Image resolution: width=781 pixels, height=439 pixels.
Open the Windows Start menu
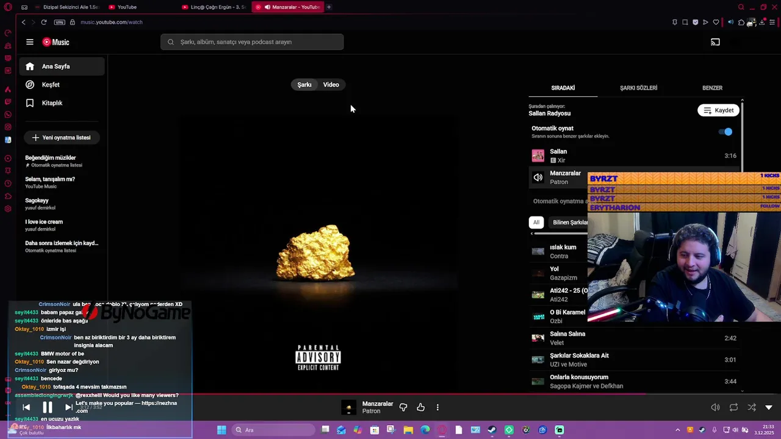click(x=221, y=430)
